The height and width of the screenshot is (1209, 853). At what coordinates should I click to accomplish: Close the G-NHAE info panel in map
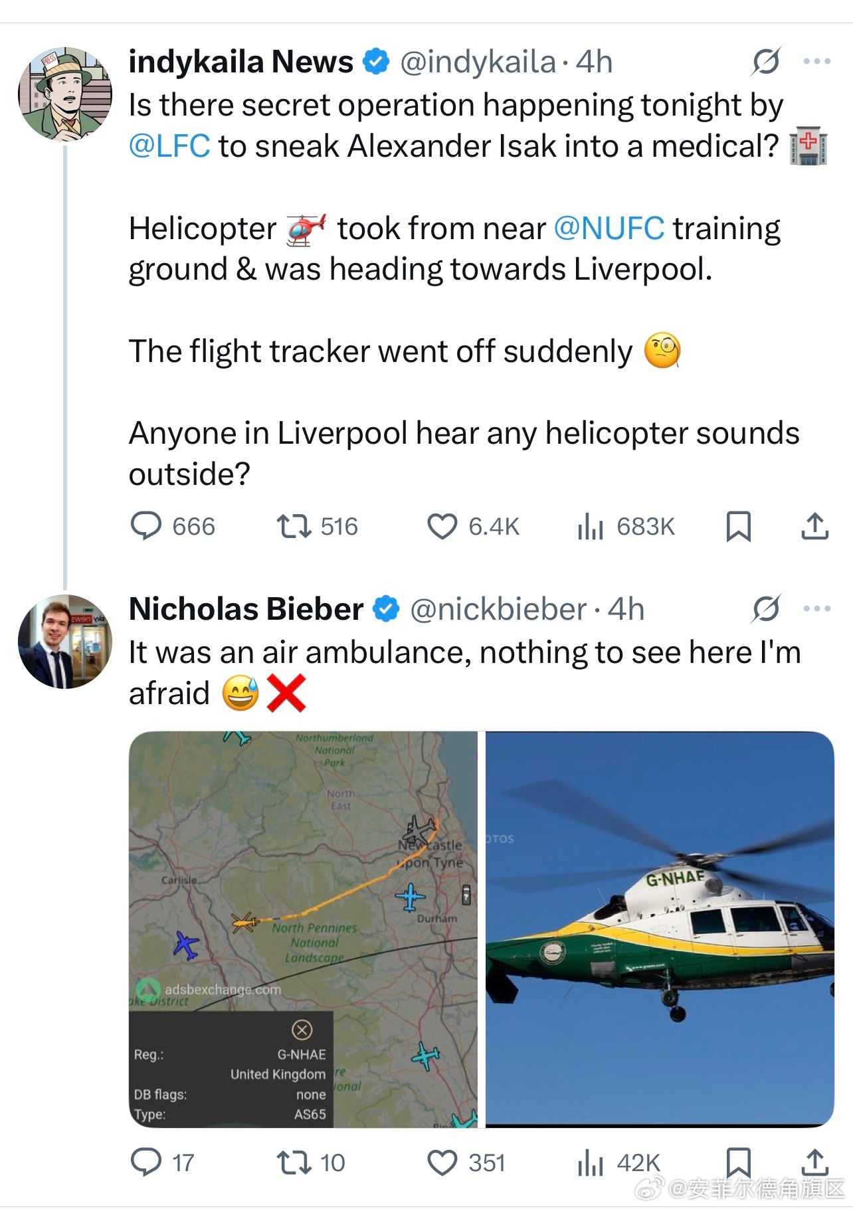302,1030
